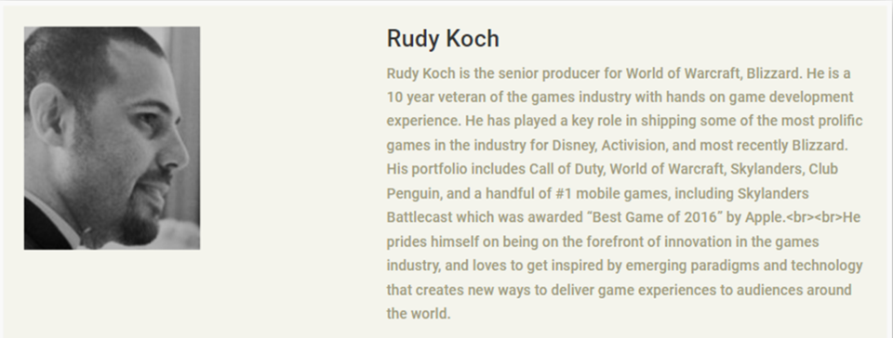This screenshot has width=893, height=338.
Task: Click "the world." at paragraph end
Action: coord(419,314)
